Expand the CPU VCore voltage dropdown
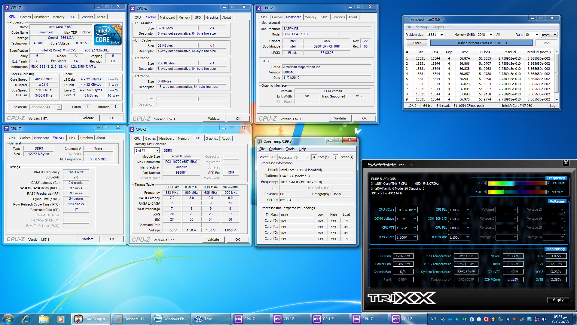Screen dimensions: 577x325 coord(415,210)
